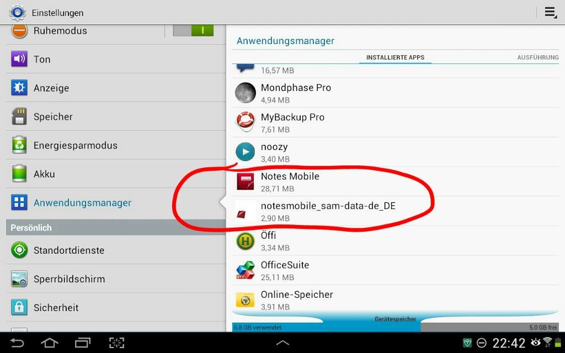Tap the Back navigation button
Viewport: 565px width, 353px height.
[x=17, y=343]
